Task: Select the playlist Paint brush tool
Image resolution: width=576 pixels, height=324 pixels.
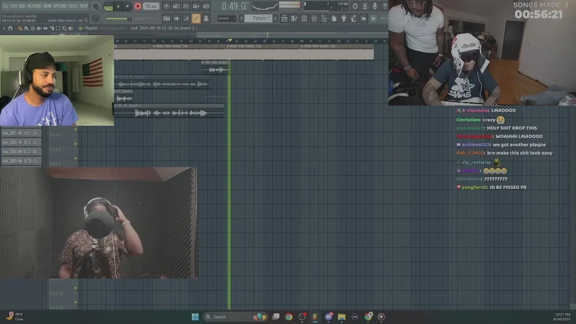Action: coord(26,28)
